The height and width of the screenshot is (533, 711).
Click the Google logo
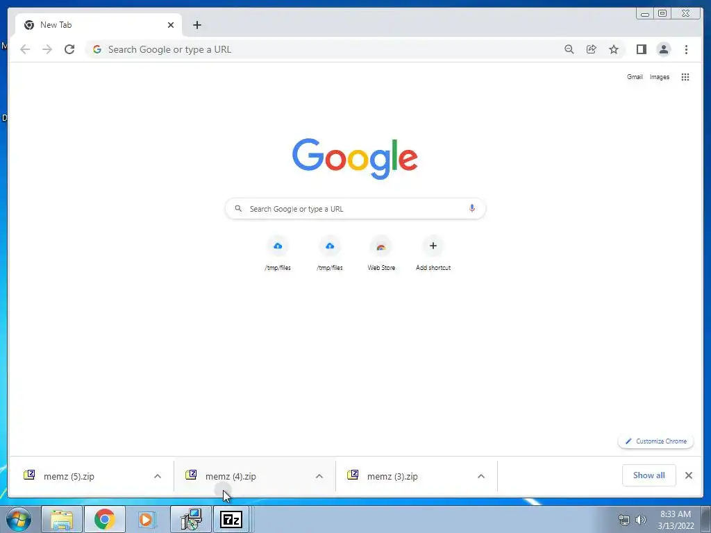click(355, 158)
